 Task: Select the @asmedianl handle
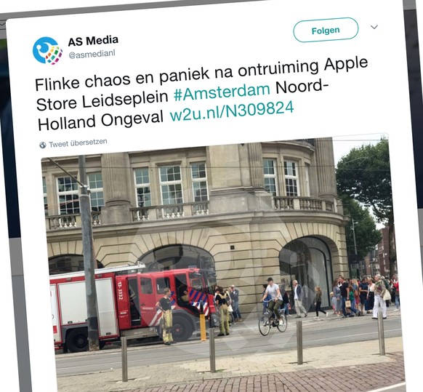[x=92, y=54]
